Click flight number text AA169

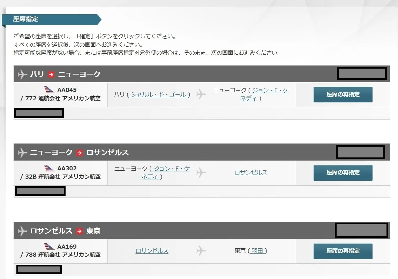click(x=67, y=247)
